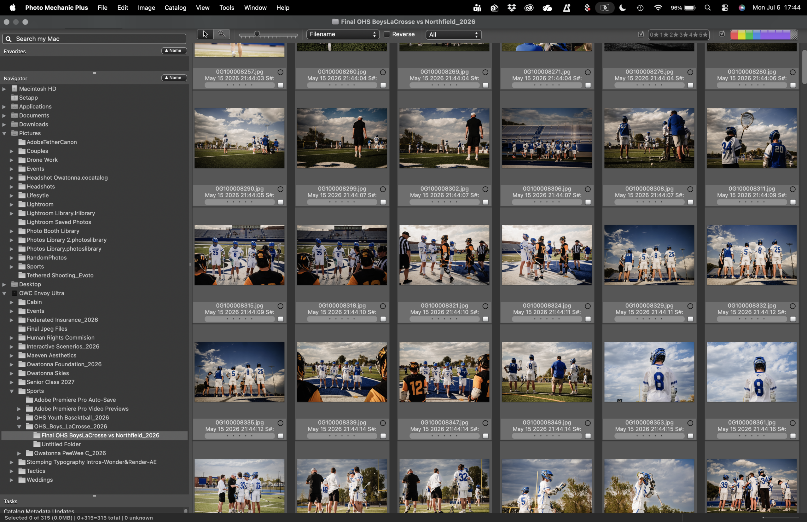Click the Weddings folder icon

[22, 480]
